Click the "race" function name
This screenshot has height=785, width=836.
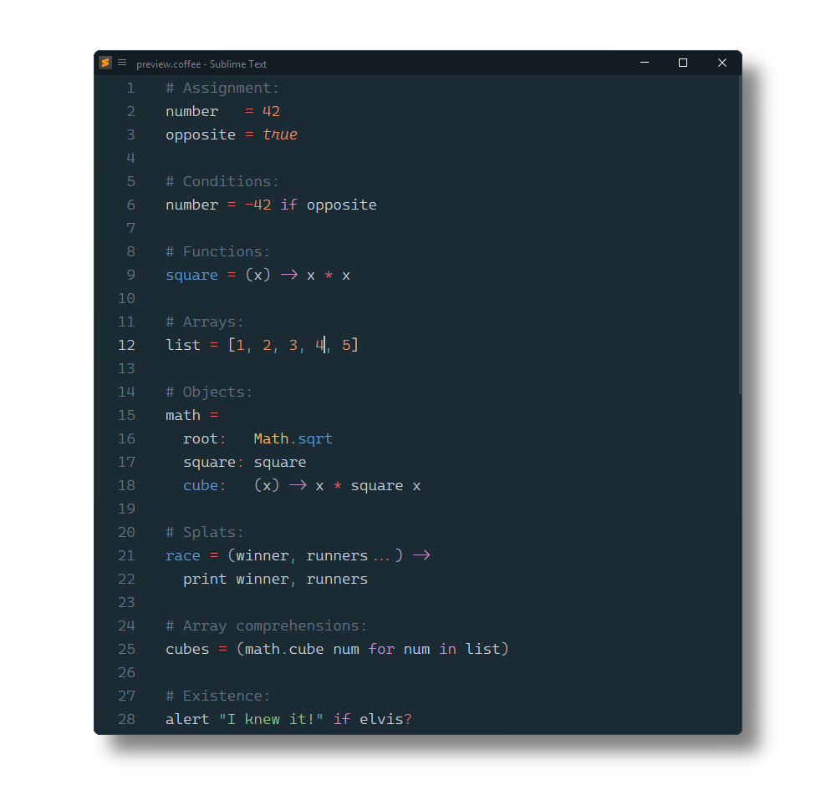(183, 555)
